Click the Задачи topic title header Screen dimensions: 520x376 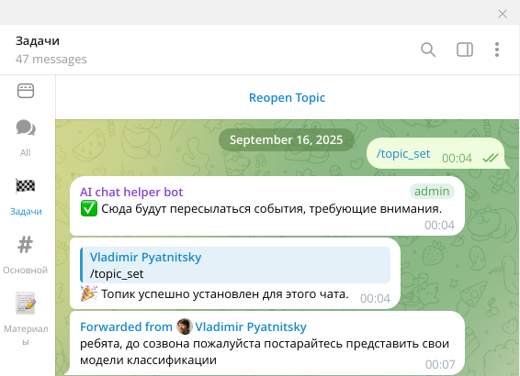[38, 40]
